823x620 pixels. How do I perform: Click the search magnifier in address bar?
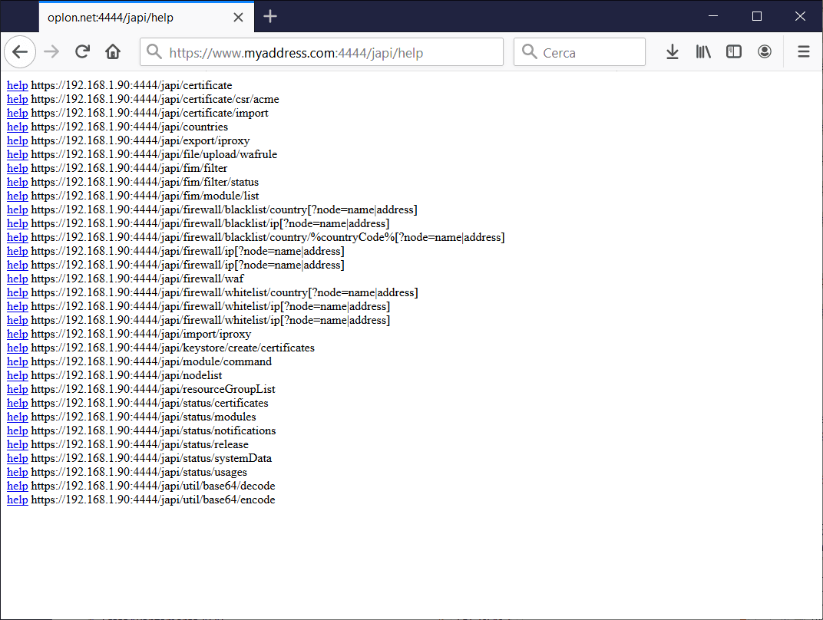(154, 51)
